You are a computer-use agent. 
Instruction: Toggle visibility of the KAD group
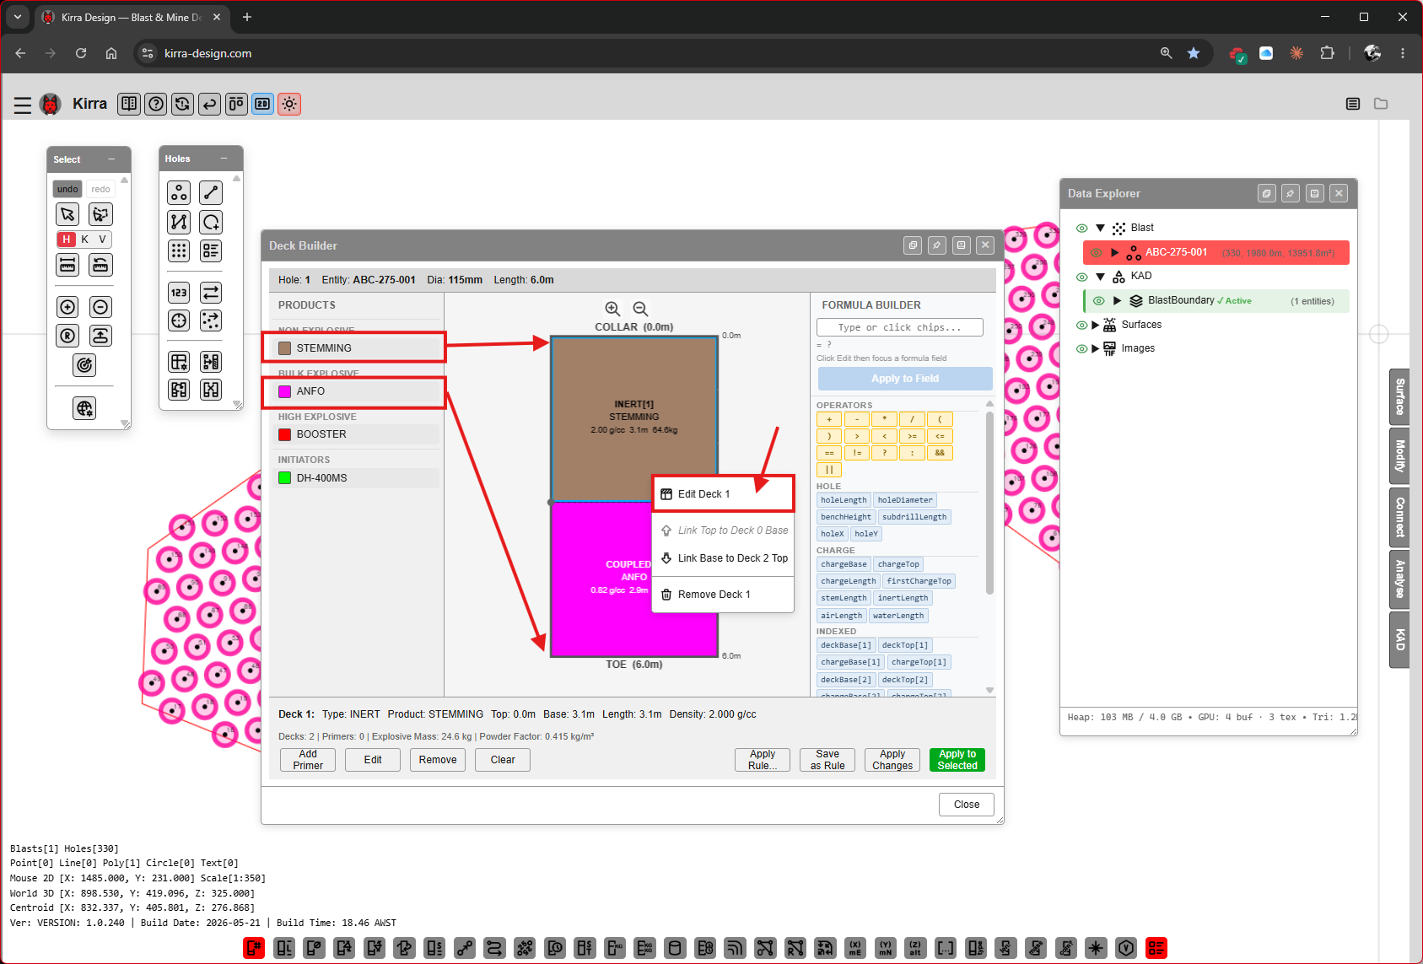coord(1081,277)
